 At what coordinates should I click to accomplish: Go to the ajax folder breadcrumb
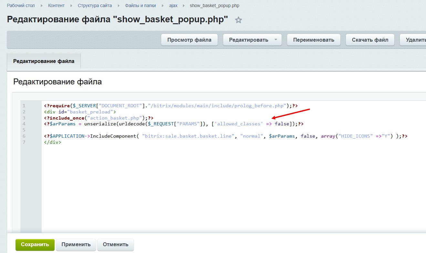173,5
